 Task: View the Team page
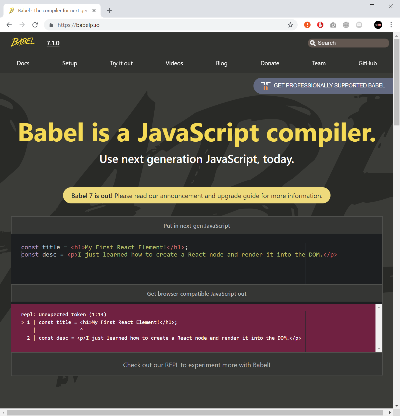[x=319, y=63]
